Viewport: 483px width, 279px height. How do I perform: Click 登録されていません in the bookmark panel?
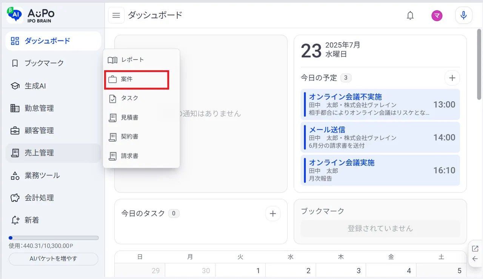point(380,228)
